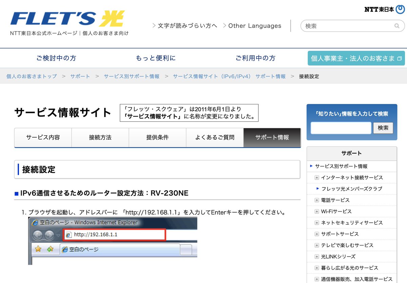Go to サービス別サポート情報 breadcrumb
This screenshot has width=407, height=283.
pyautogui.click(x=132, y=76)
